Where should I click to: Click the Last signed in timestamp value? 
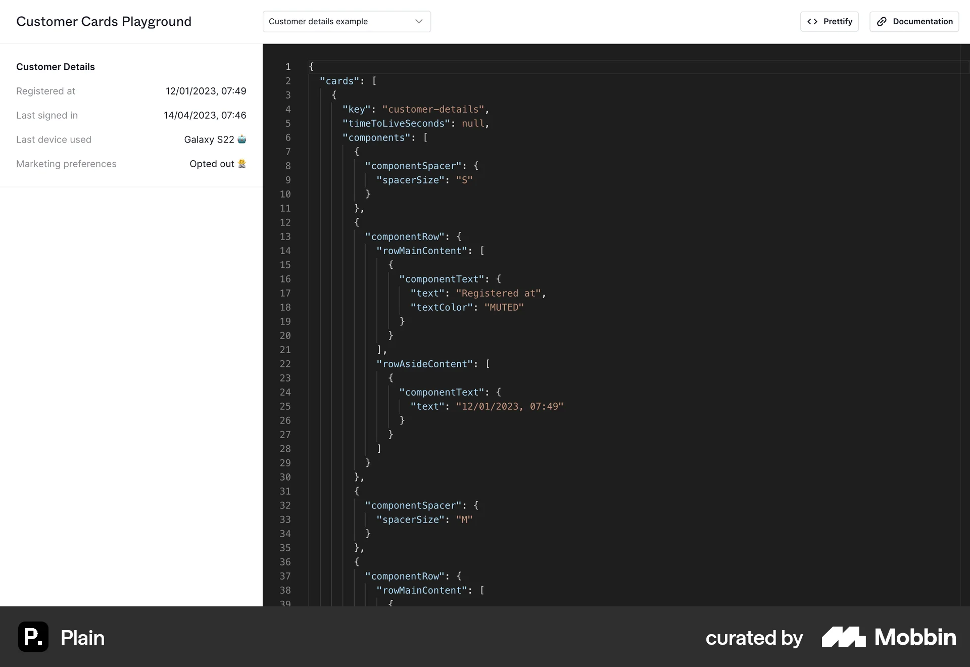[x=205, y=115]
